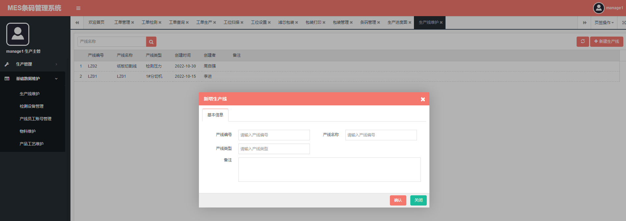Close the 工单检测 tab via its x

tap(160, 22)
